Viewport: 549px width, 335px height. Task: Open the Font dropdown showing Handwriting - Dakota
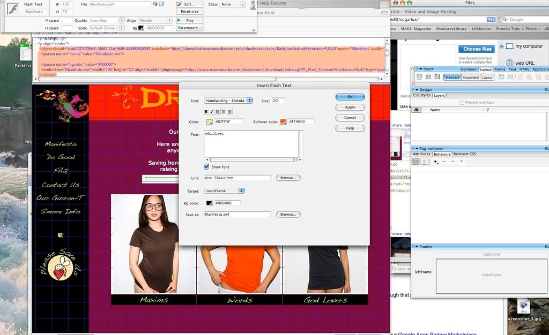(x=228, y=101)
